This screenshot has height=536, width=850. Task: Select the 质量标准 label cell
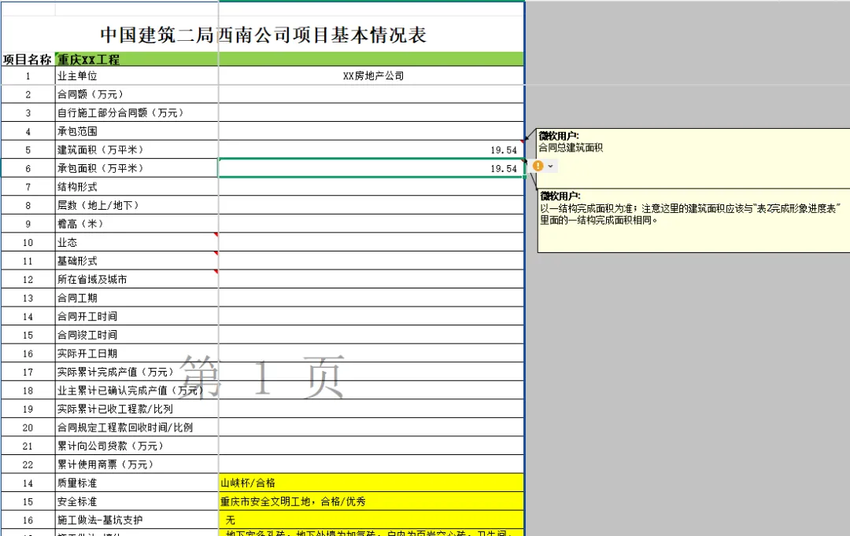(x=137, y=483)
